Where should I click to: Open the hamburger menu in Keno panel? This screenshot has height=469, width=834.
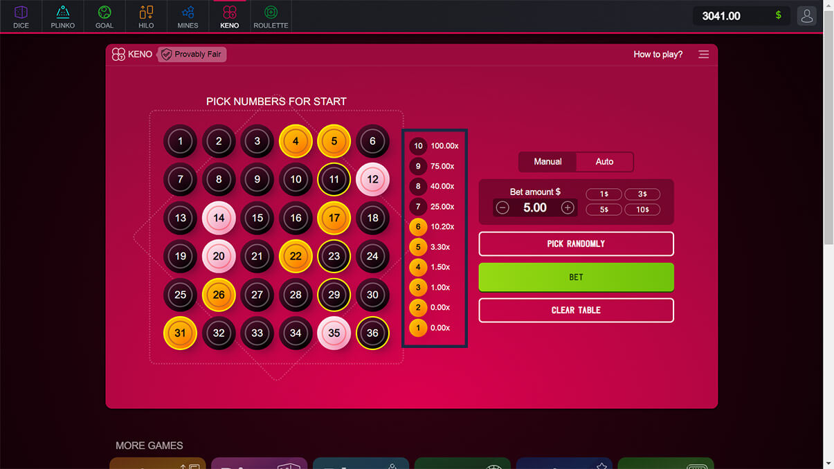pyautogui.click(x=703, y=54)
